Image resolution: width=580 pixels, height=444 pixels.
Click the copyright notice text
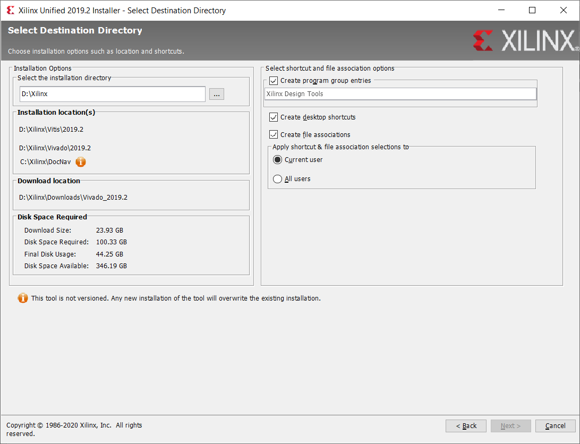pos(74,430)
